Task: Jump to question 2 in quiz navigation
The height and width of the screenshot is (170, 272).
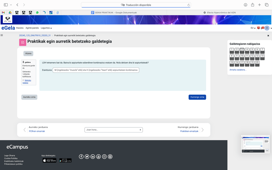Action: (x=237, y=51)
